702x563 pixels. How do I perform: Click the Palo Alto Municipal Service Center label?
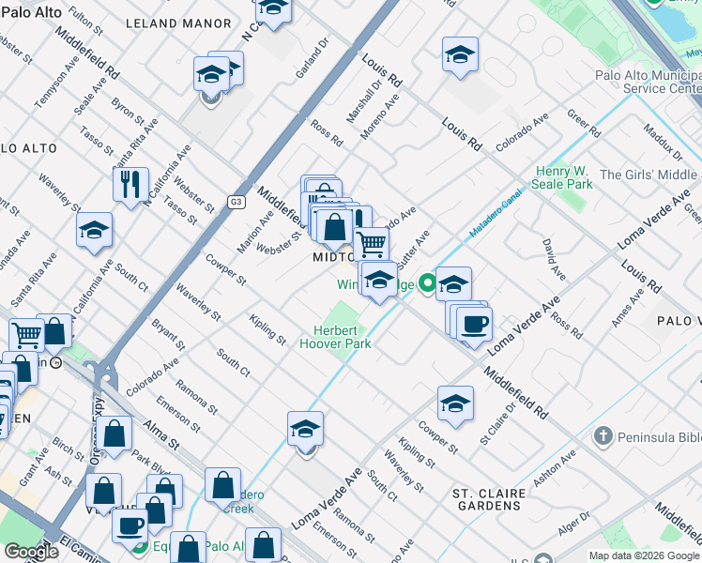click(x=649, y=82)
